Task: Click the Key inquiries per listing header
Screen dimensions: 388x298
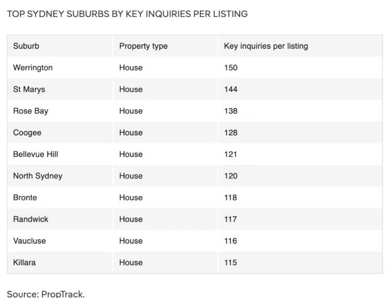Action: (x=266, y=46)
